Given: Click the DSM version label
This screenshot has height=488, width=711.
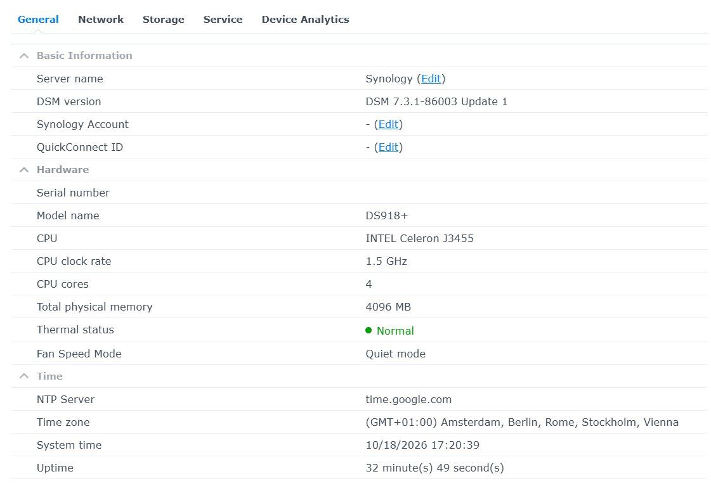Looking at the screenshot, I should 69,101.
